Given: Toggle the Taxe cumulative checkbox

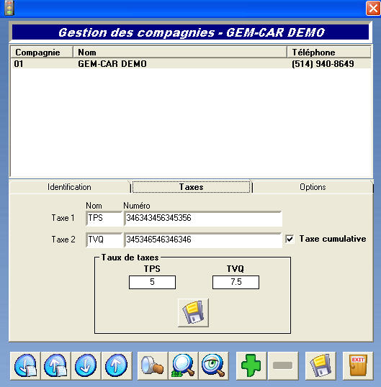Looking at the screenshot, I should pyautogui.click(x=290, y=239).
